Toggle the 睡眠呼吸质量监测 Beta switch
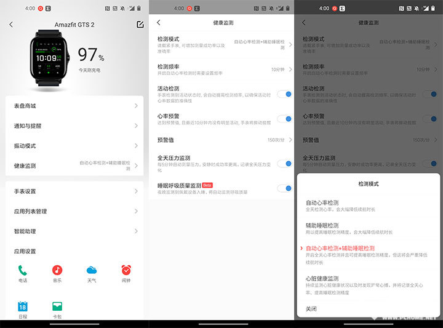 point(284,188)
